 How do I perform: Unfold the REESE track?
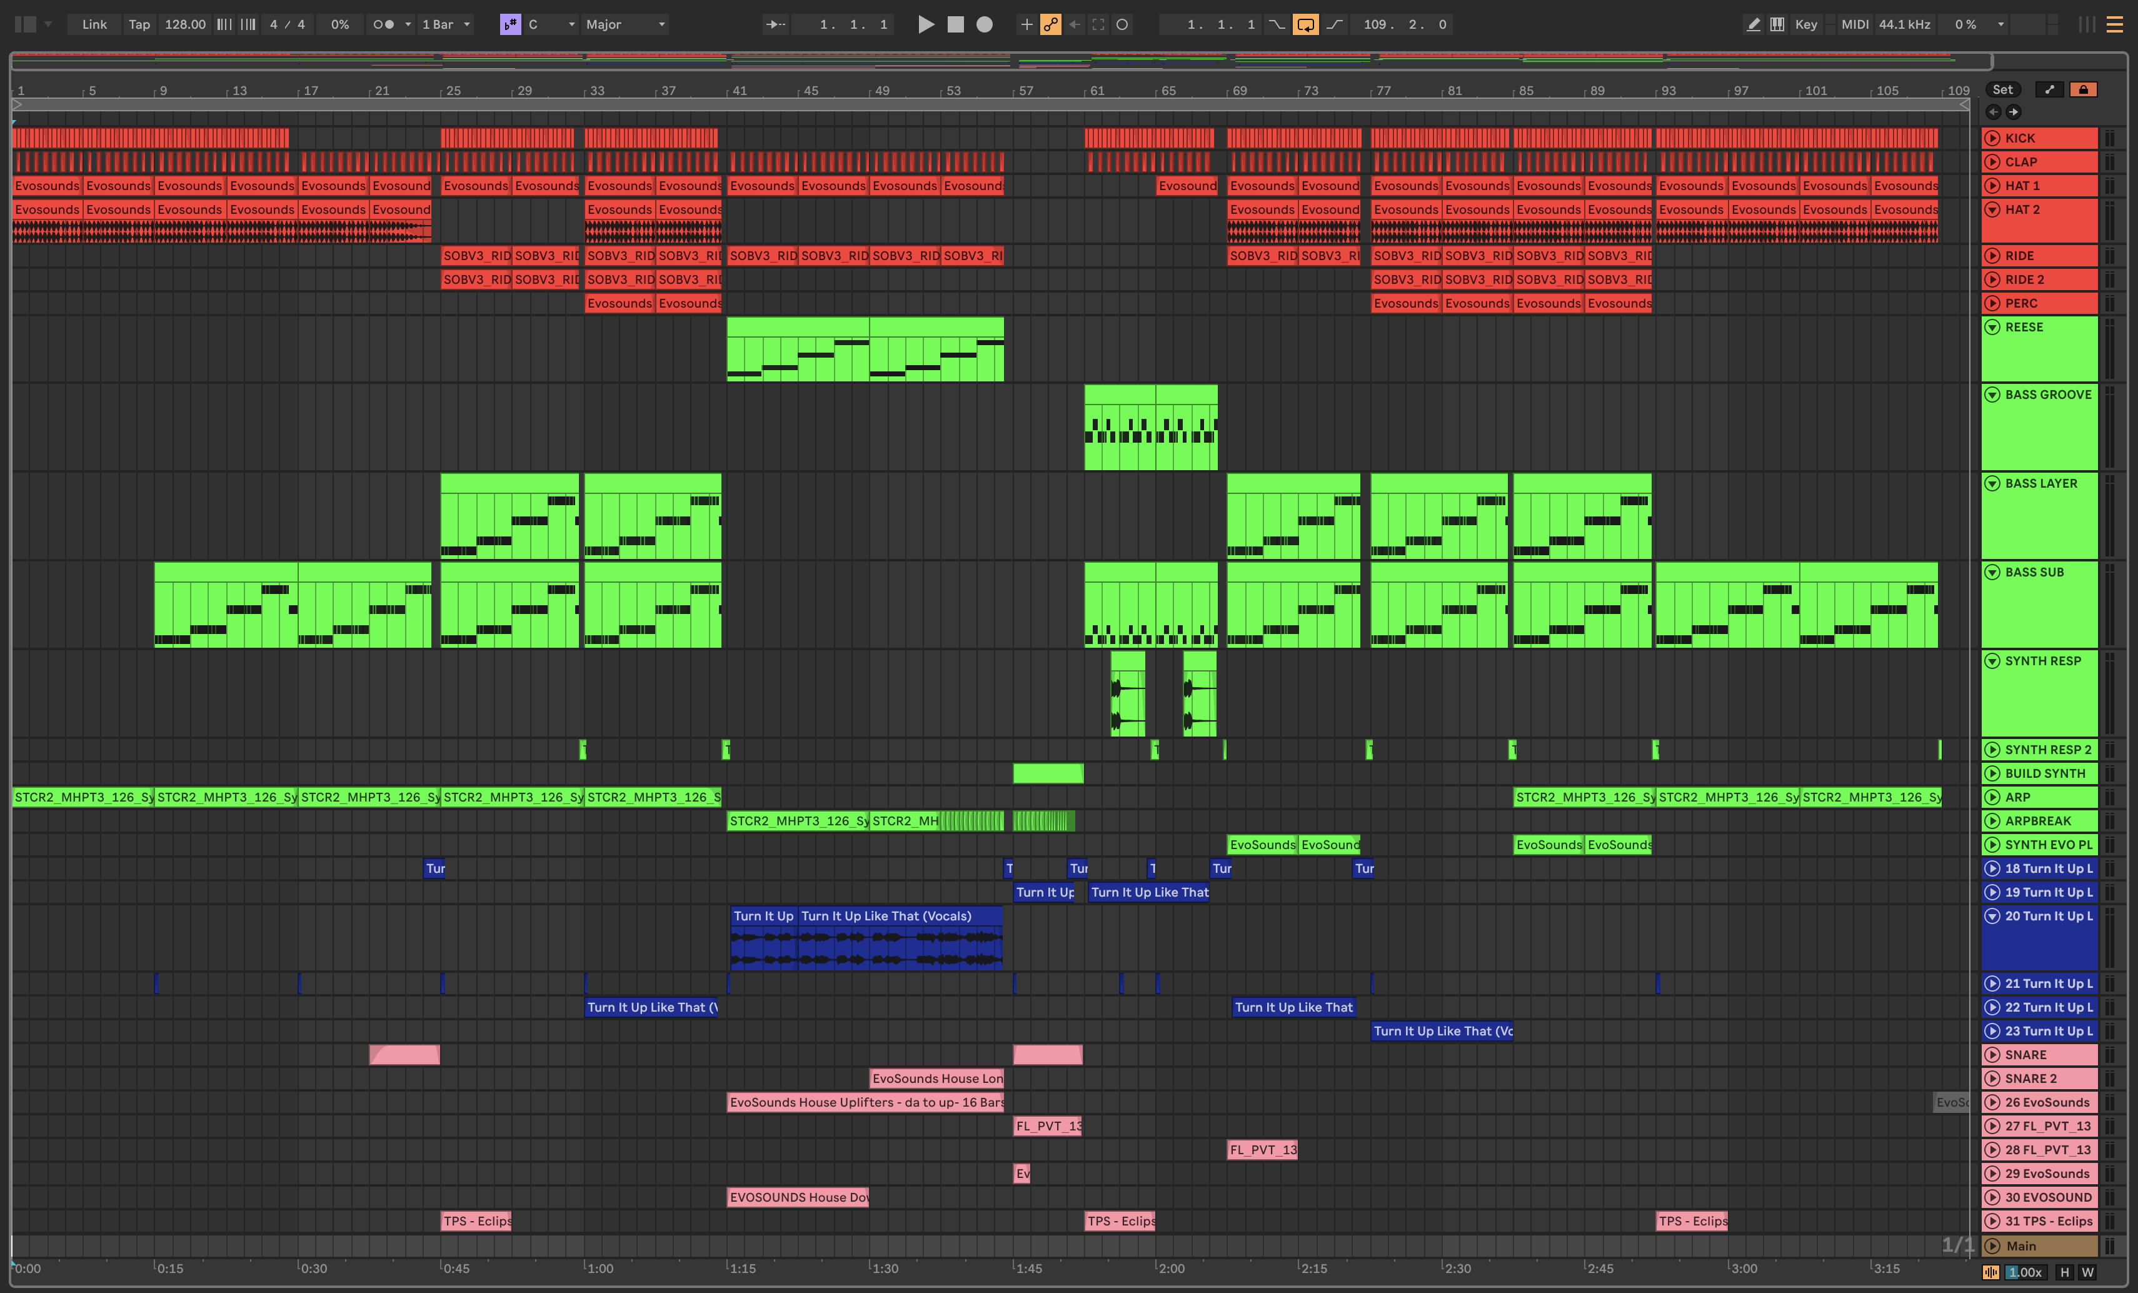[1993, 327]
